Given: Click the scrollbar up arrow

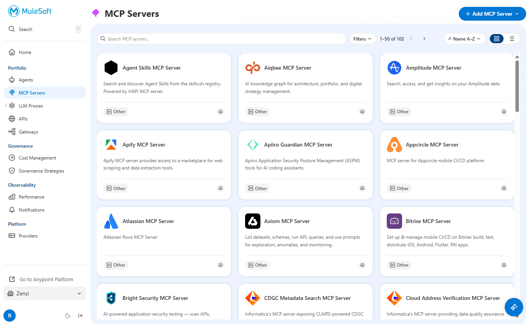Looking at the screenshot, I should pos(517,57).
